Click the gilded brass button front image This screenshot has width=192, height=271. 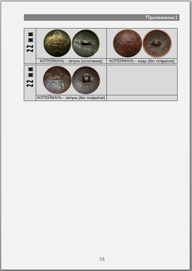click(x=57, y=43)
